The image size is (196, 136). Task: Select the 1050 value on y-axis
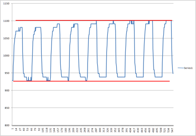(6, 38)
